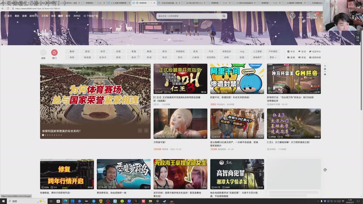This screenshot has height=204, width=363.
Task: Expand the 更多 category dropdown
Action: 273,58
